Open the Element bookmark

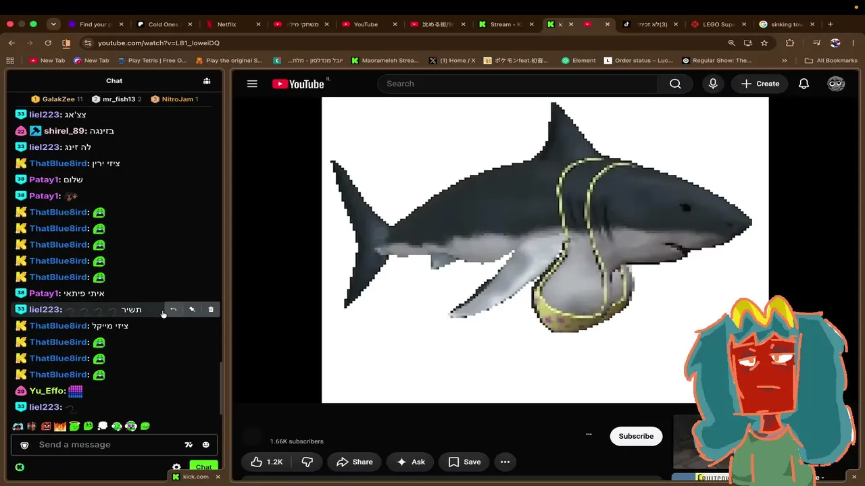click(578, 60)
